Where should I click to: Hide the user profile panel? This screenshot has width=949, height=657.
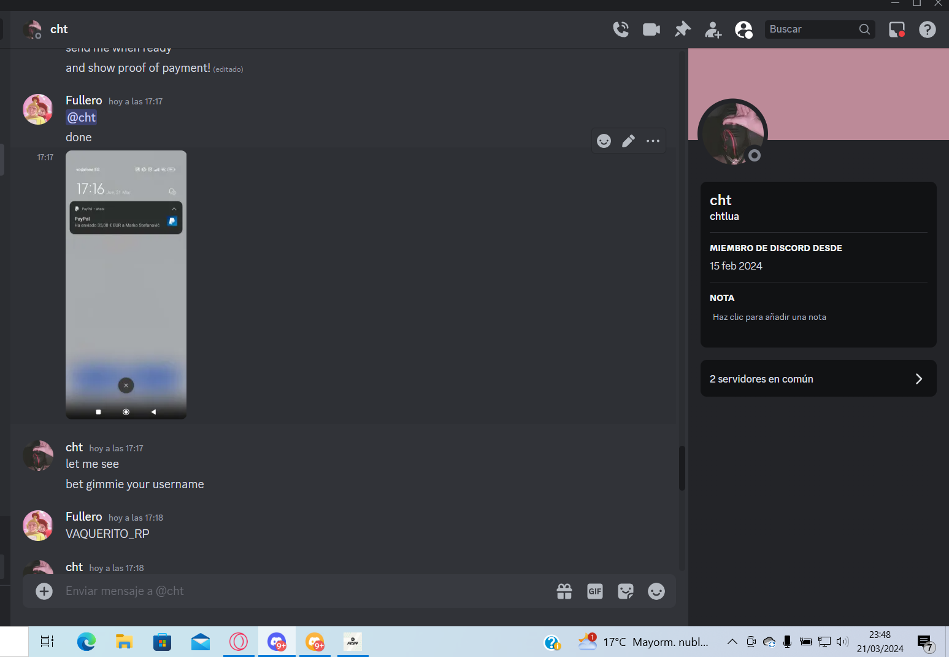pos(743,29)
